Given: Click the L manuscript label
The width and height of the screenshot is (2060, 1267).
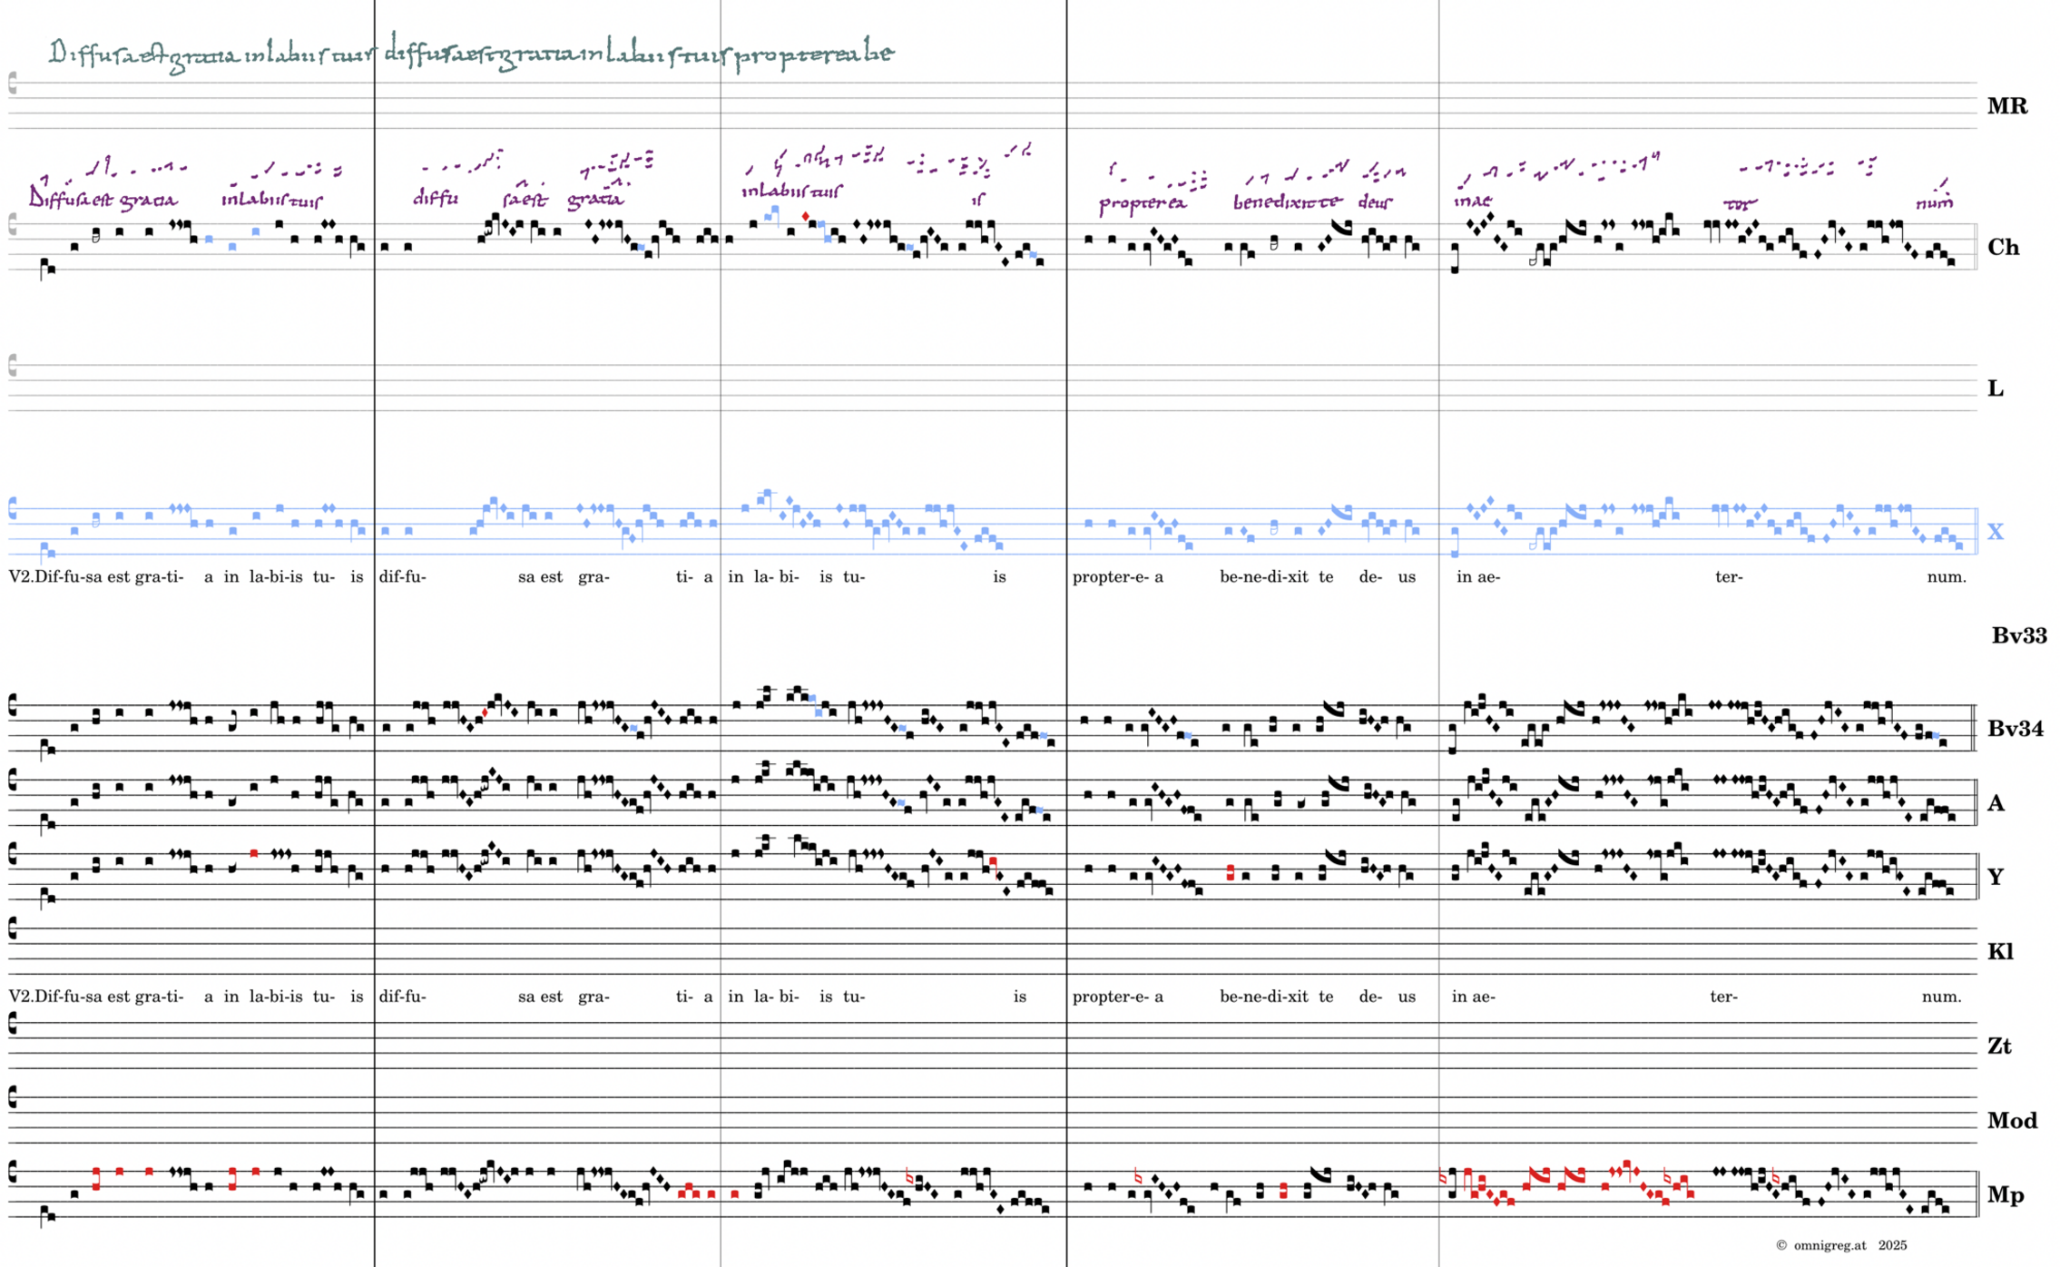Looking at the screenshot, I should pyautogui.click(x=1995, y=388).
